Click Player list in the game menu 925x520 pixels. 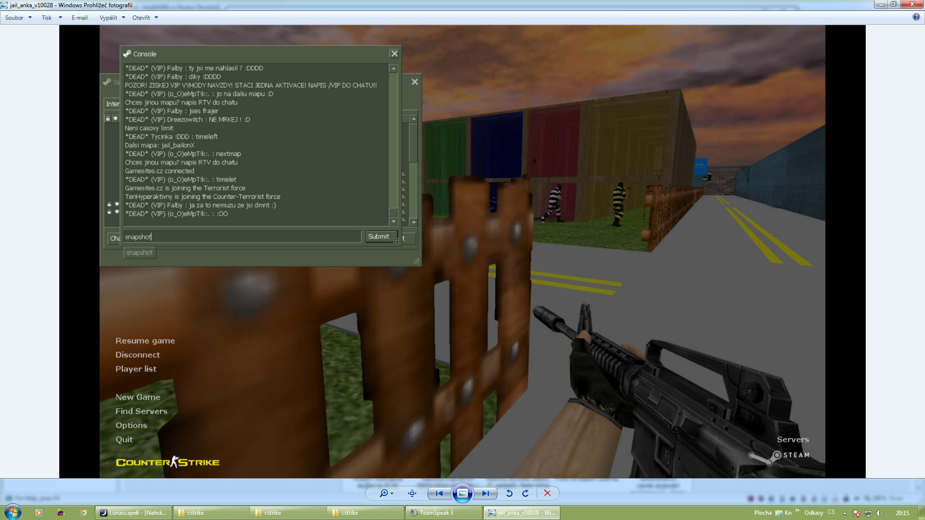(x=136, y=369)
